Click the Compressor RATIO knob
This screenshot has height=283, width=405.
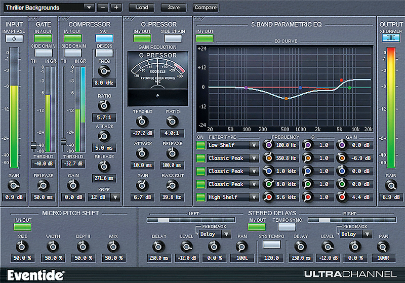click(104, 105)
